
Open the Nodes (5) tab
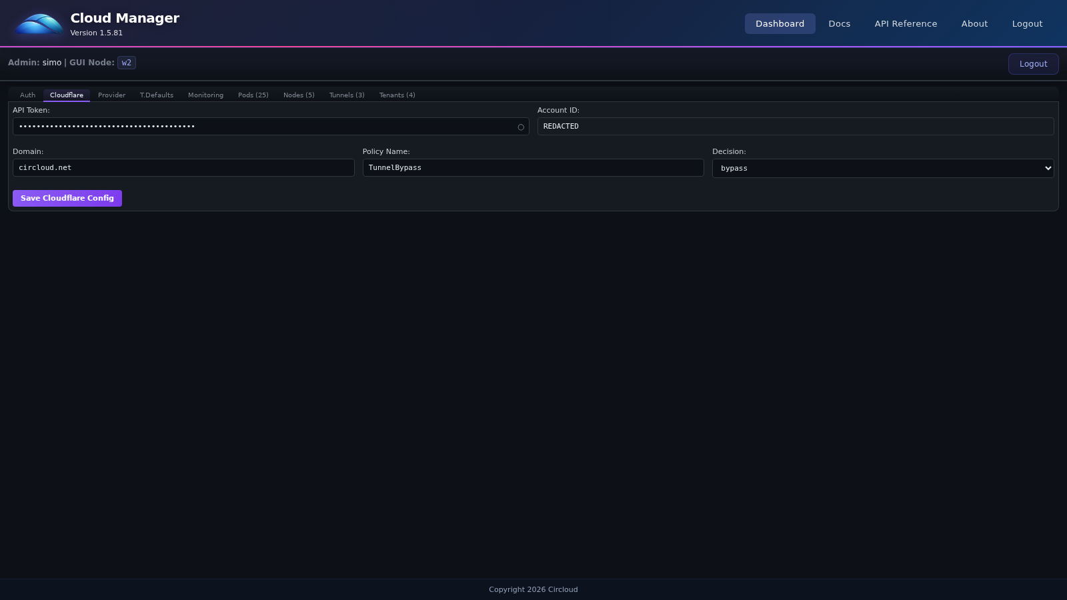[299, 95]
